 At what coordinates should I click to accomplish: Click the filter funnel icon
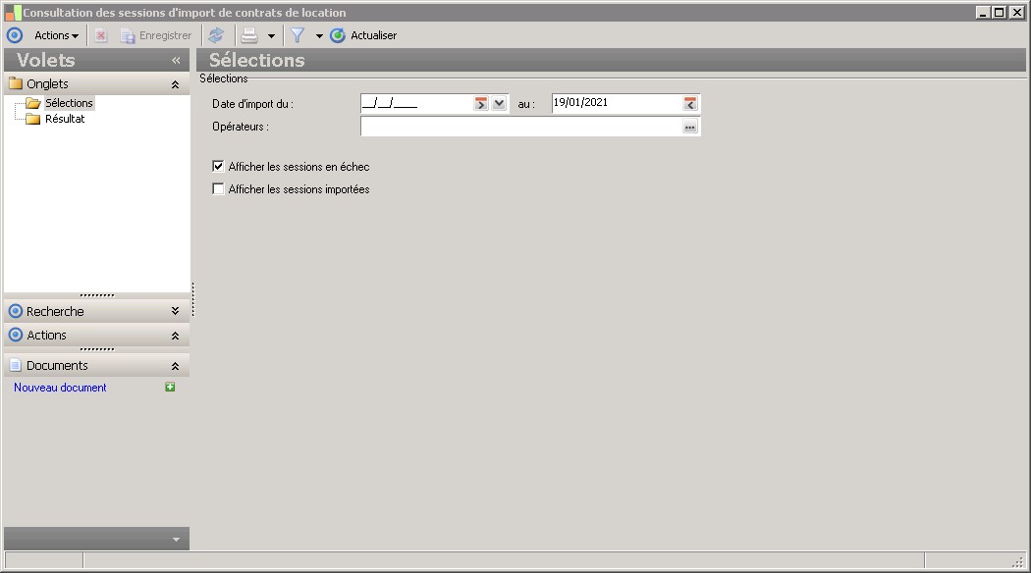click(298, 35)
